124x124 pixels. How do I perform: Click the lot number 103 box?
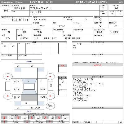pos(6,11)
